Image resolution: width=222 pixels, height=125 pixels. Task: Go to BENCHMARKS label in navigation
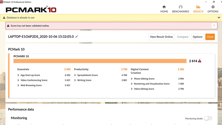point(181,11)
